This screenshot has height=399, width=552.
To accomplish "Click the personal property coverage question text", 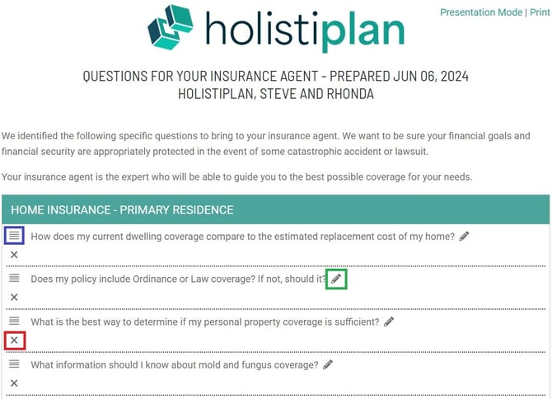I will coord(205,322).
